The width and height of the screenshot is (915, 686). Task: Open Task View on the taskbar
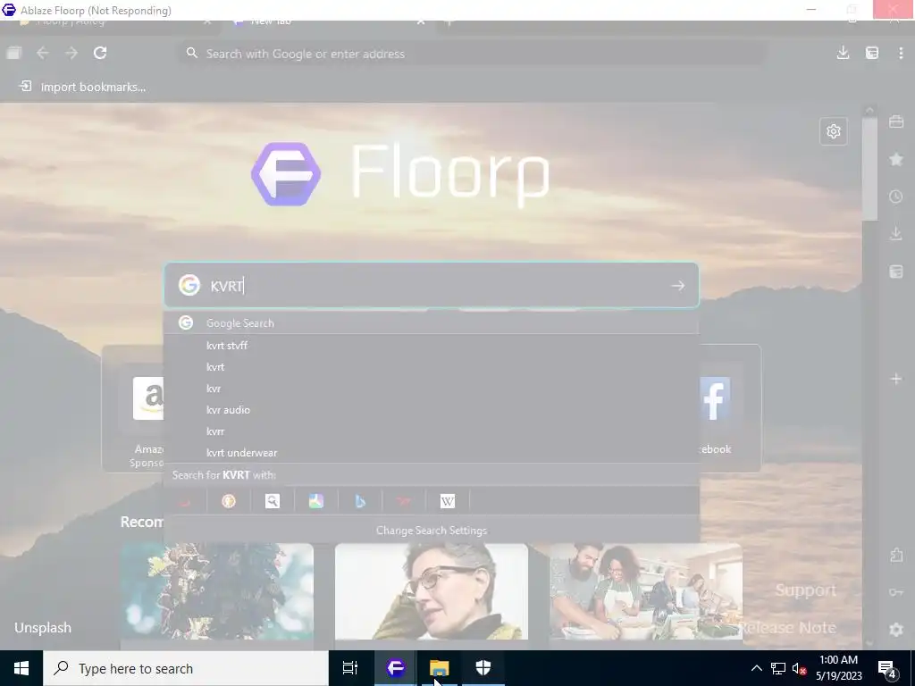pos(349,668)
